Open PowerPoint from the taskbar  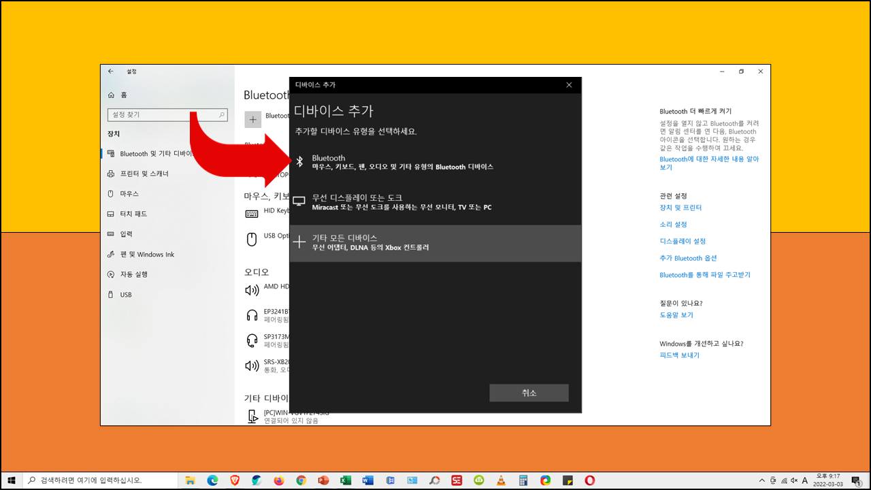323,480
